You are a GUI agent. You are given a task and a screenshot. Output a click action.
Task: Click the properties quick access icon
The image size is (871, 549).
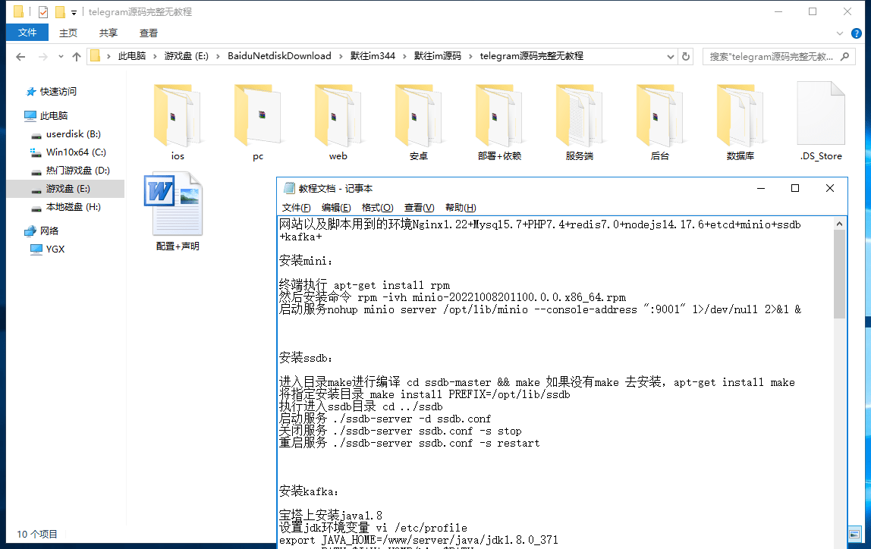click(x=42, y=11)
